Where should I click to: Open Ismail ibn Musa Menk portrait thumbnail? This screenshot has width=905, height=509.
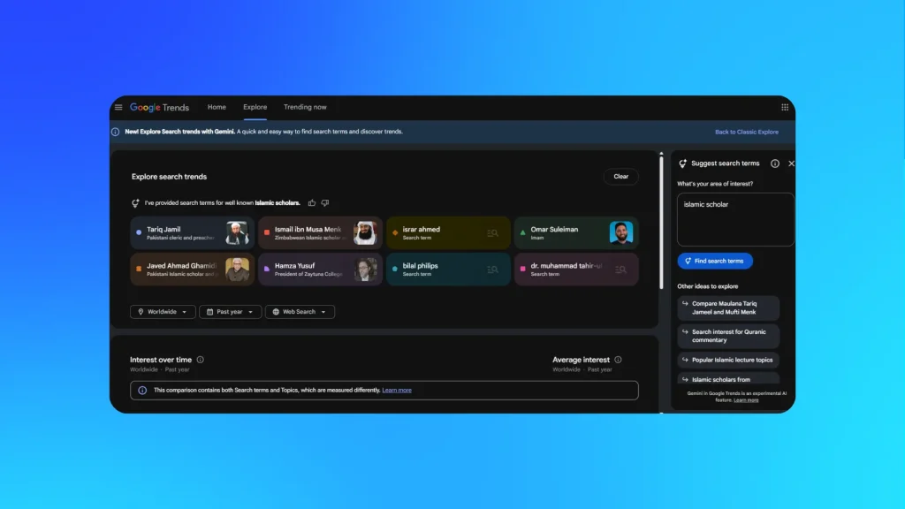tap(365, 233)
